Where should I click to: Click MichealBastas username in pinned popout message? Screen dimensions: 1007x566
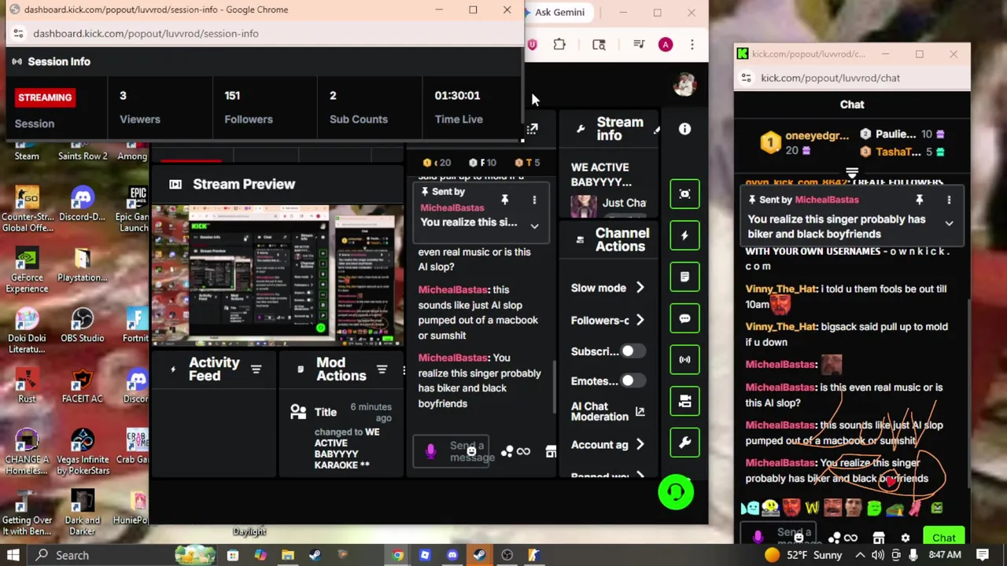826,200
